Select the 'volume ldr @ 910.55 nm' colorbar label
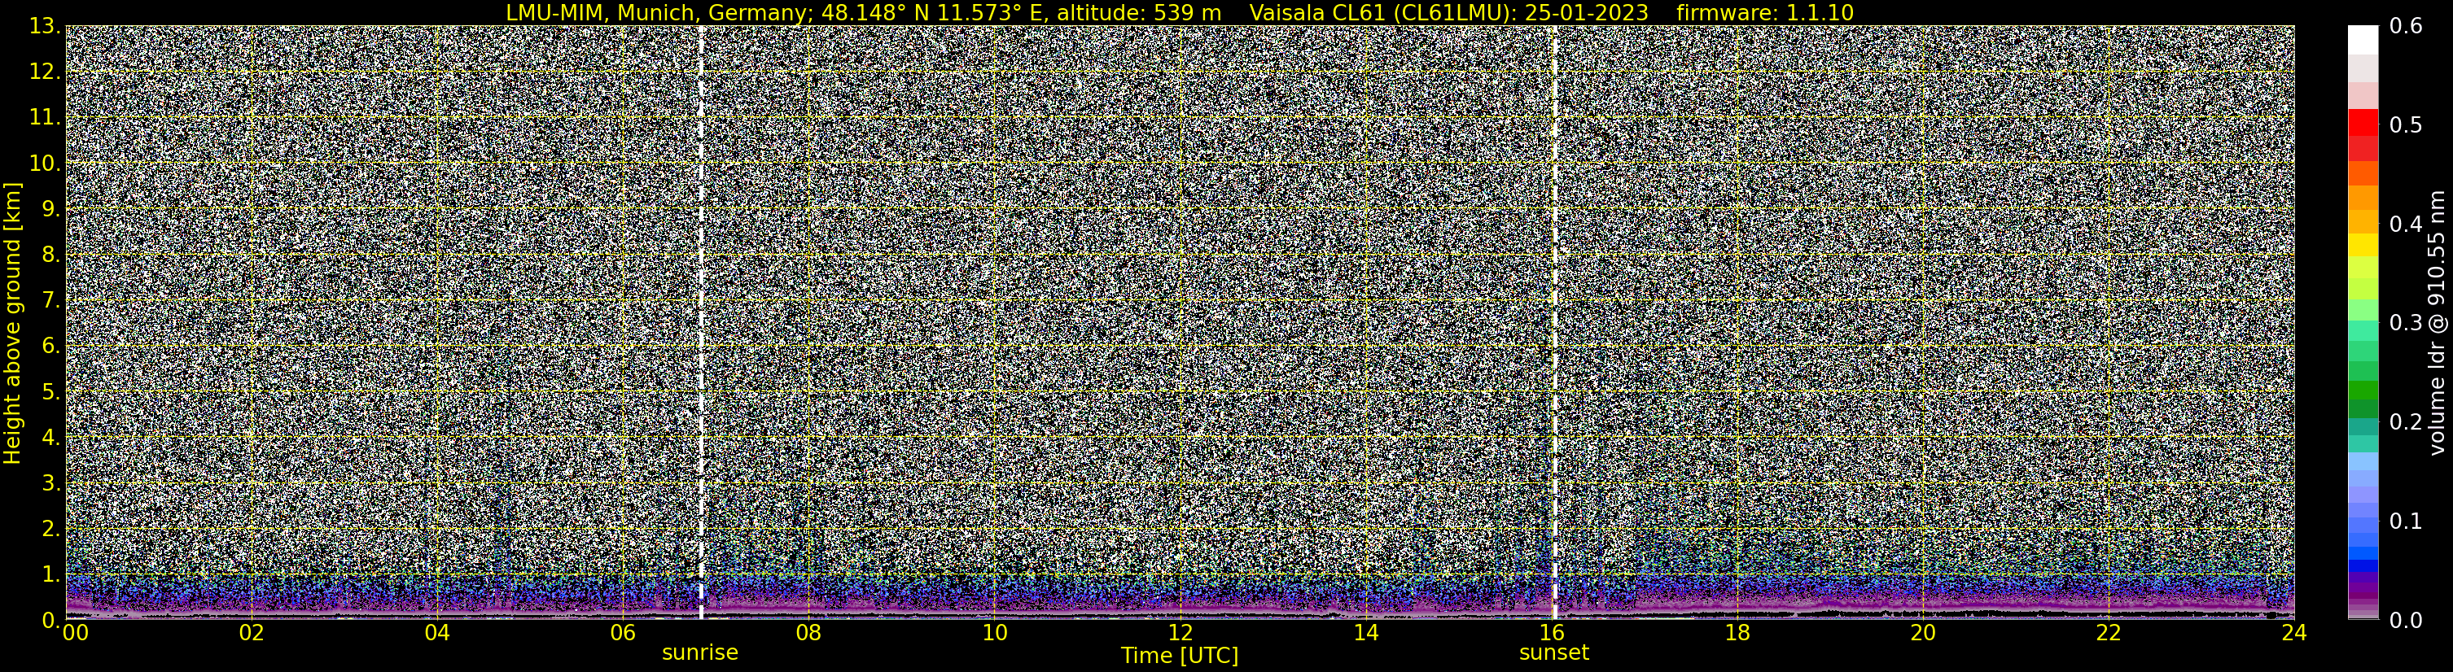The image size is (2453, 672). (x=2436, y=323)
